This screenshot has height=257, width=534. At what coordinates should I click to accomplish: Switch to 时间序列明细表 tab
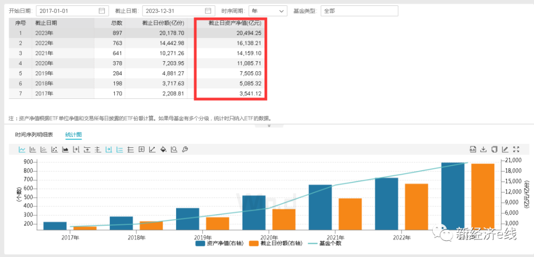point(34,134)
